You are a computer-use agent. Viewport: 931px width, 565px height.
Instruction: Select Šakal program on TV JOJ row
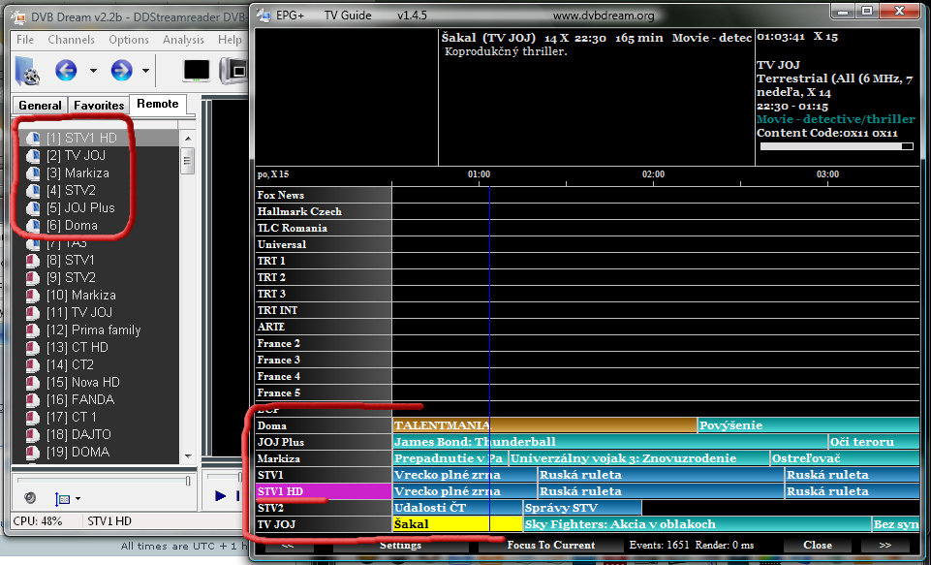[x=457, y=524]
